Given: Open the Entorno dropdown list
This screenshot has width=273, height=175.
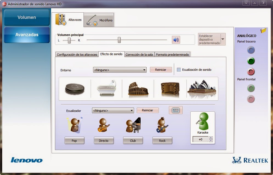Looking at the screenshot, I should point(120,70).
